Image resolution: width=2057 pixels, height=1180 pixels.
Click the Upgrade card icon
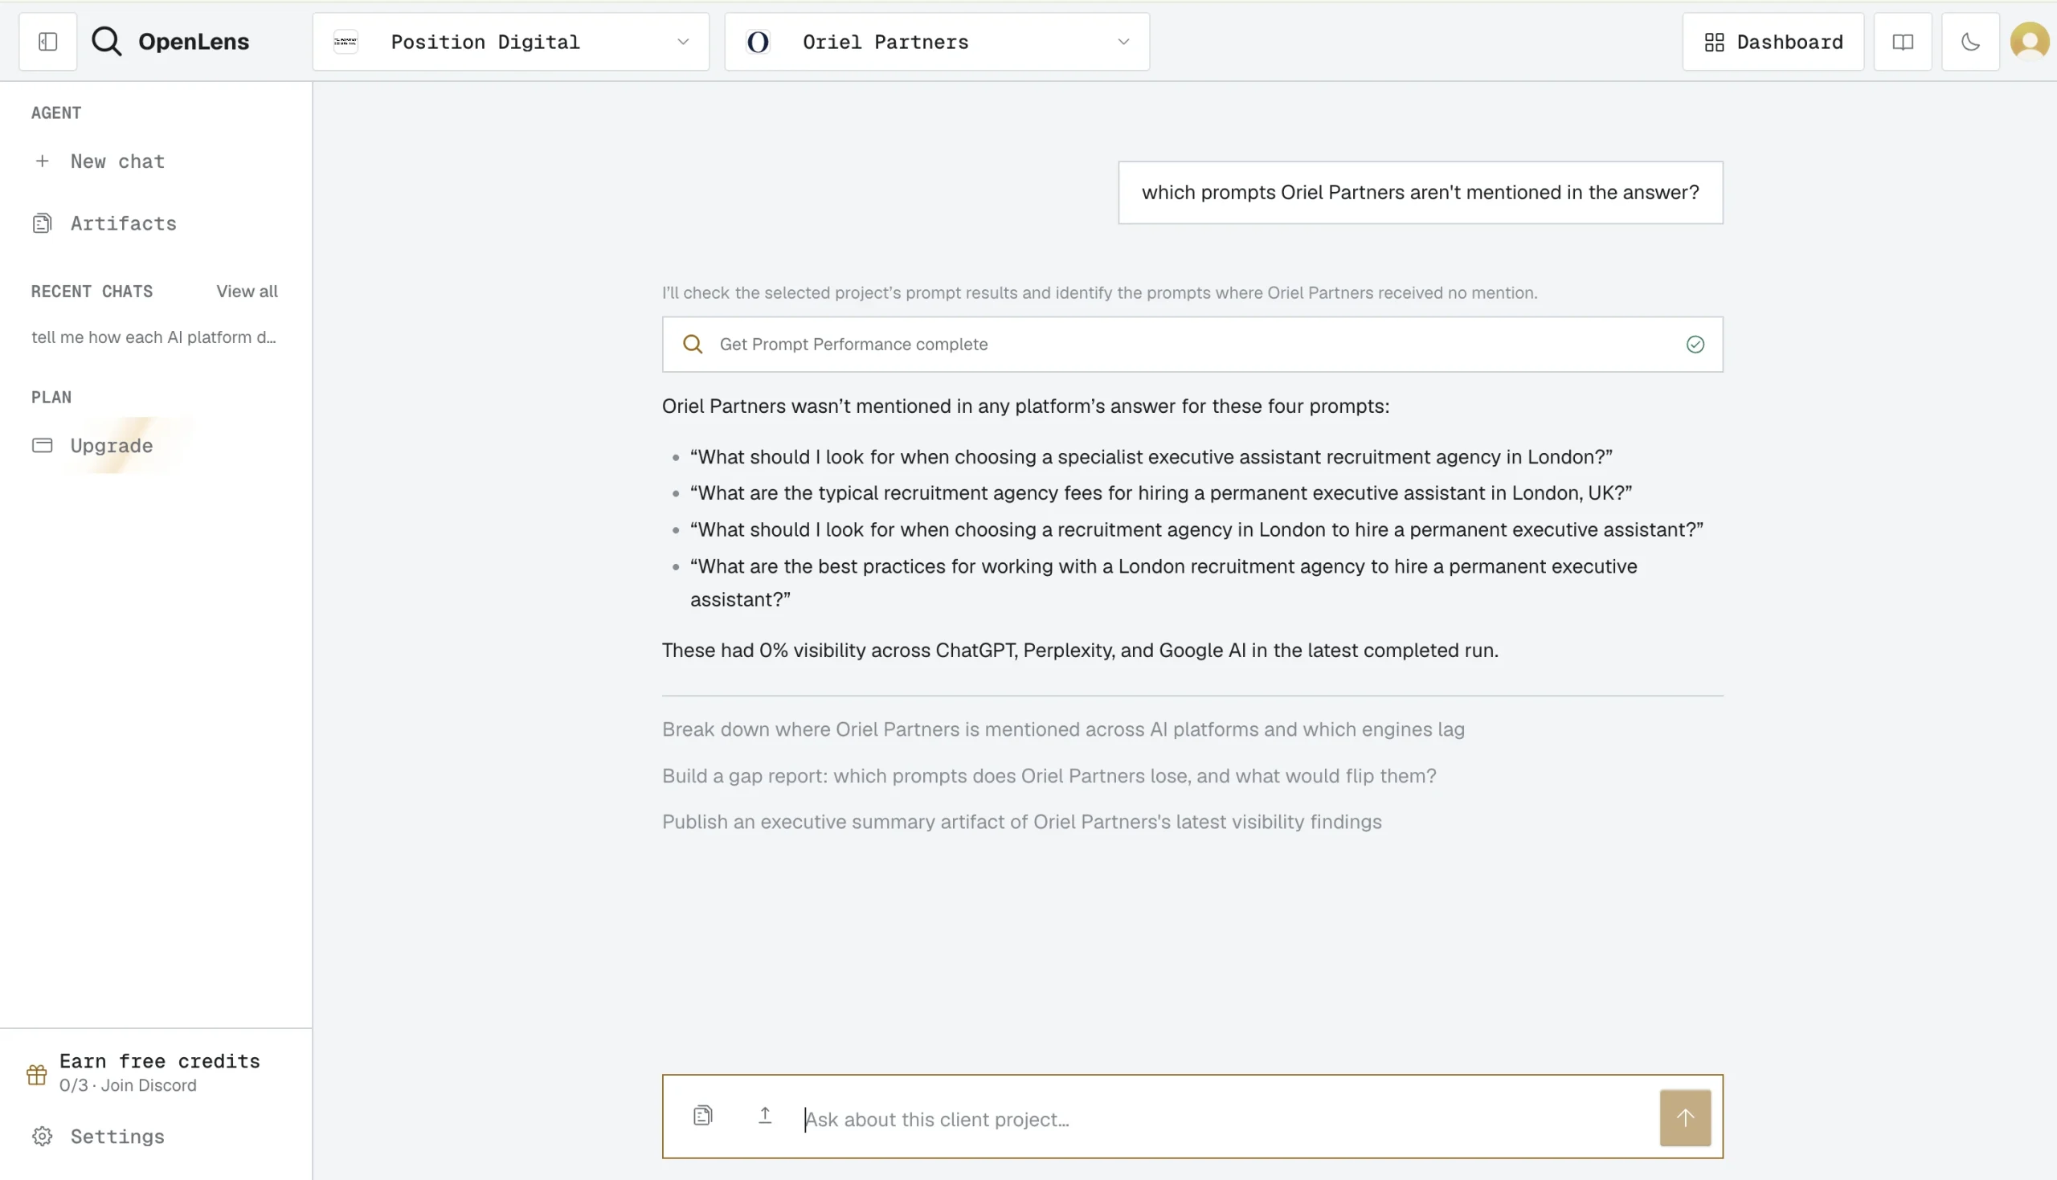tap(42, 445)
